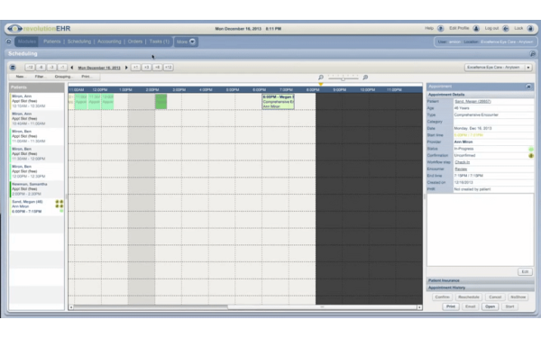541x338 pixels.
Task: Click the Help question mark icon
Action: point(441,29)
